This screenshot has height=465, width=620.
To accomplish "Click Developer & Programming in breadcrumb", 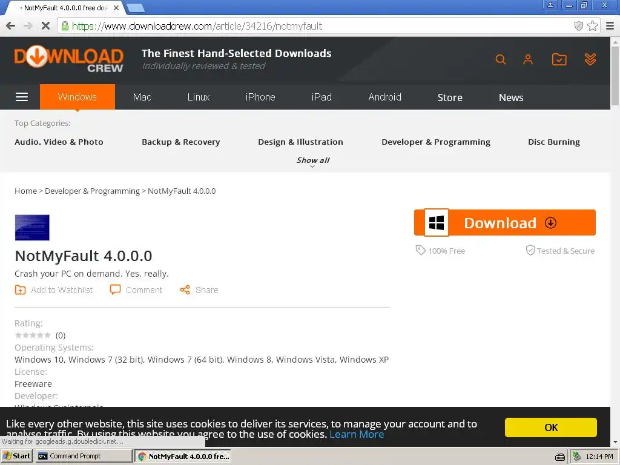I will (92, 191).
